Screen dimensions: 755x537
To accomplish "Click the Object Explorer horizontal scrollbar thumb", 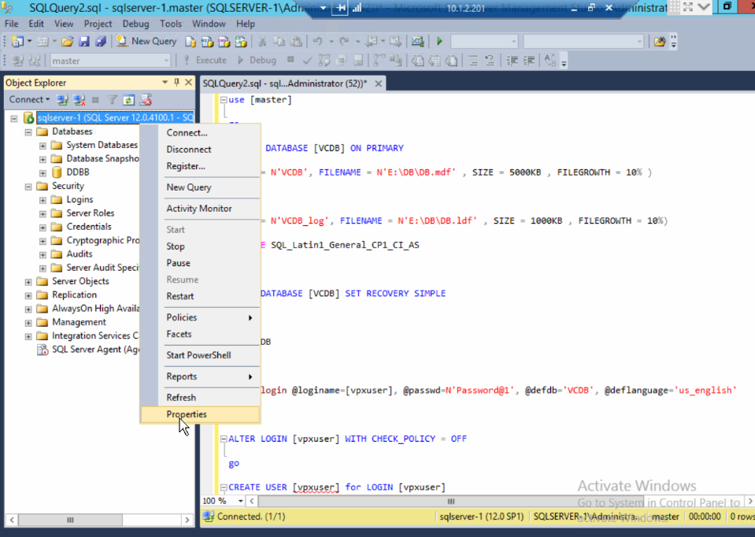I will (x=70, y=520).
